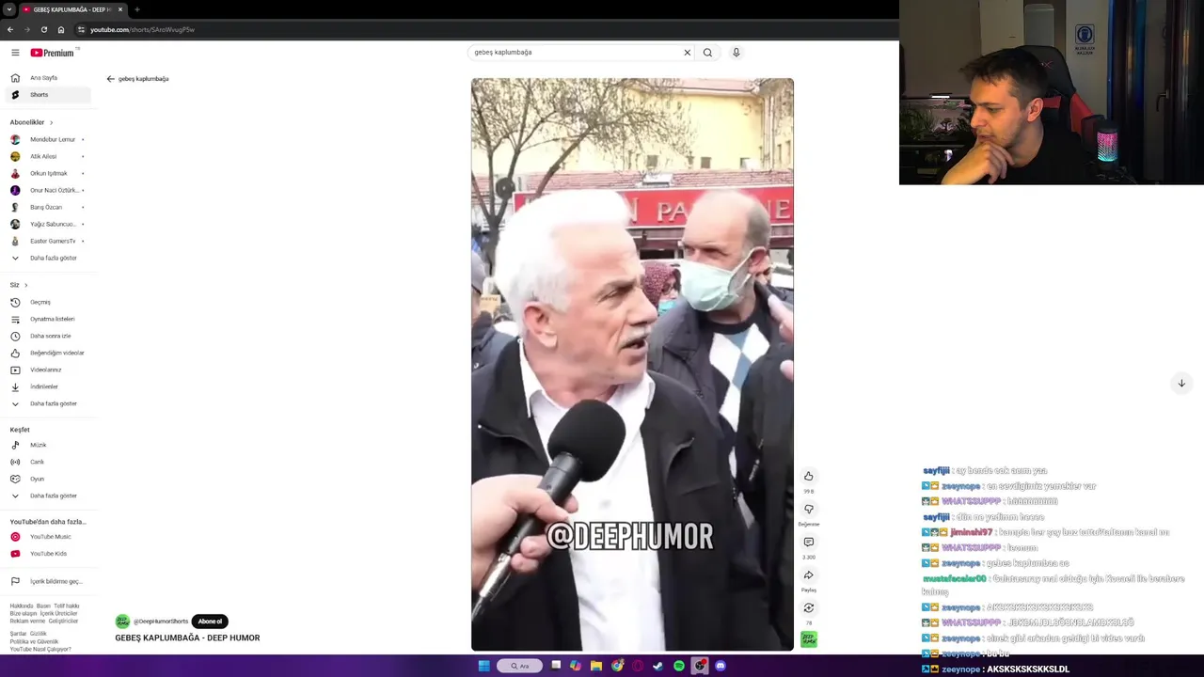Image resolution: width=1204 pixels, height=677 pixels.
Task: Open Atik Ailesi channel subscription
Action: click(47, 156)
